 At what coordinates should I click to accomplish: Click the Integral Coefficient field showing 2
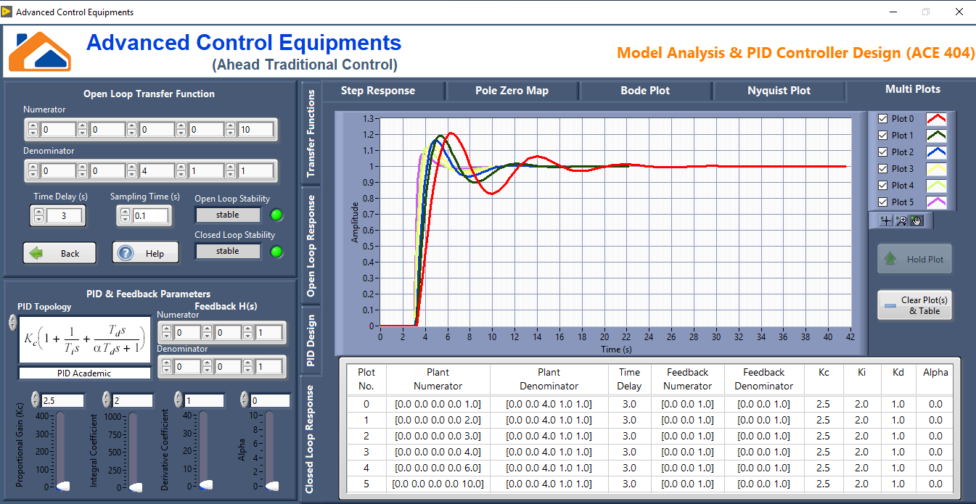click(x=133, y=400)
